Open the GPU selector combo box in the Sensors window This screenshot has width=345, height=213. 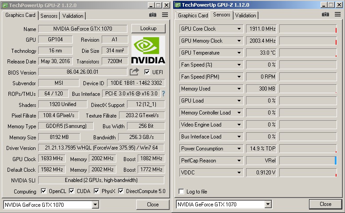coord(224,205)
